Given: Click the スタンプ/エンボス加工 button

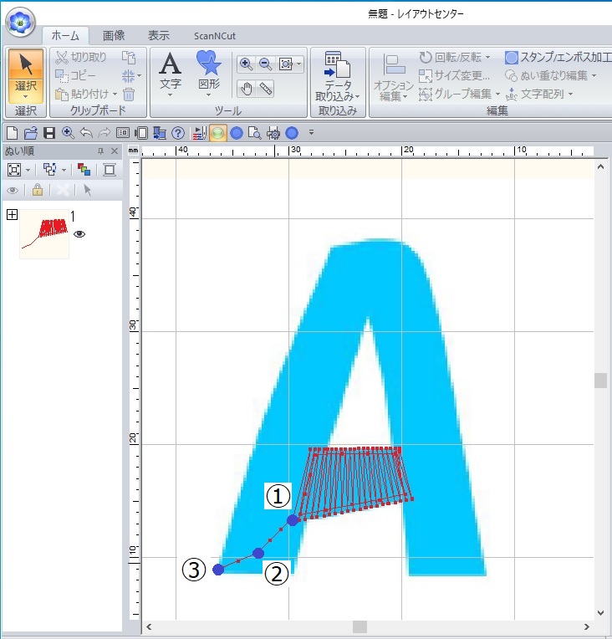Looking at the screenshot, I should point(558,57).
